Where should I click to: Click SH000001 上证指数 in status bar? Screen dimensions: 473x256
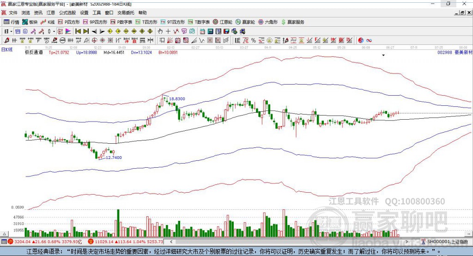tap(447, 242)
